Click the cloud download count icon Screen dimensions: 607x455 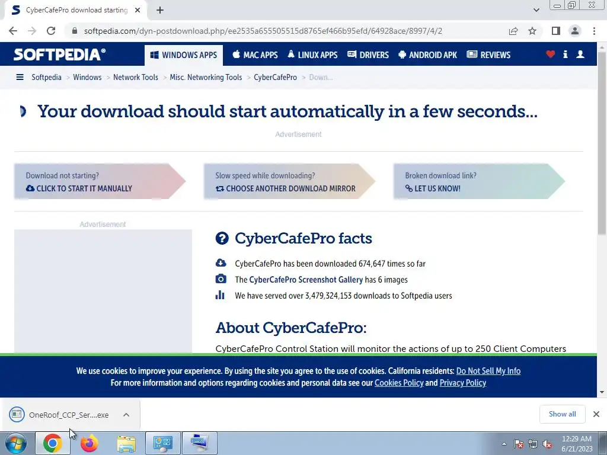[221, 263]
